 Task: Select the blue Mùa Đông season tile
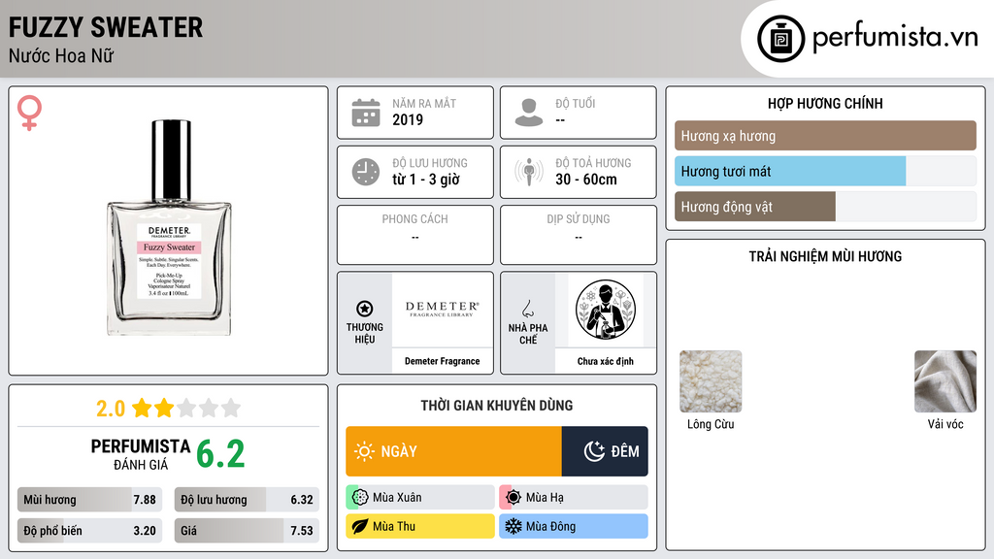tap(574, 526)
